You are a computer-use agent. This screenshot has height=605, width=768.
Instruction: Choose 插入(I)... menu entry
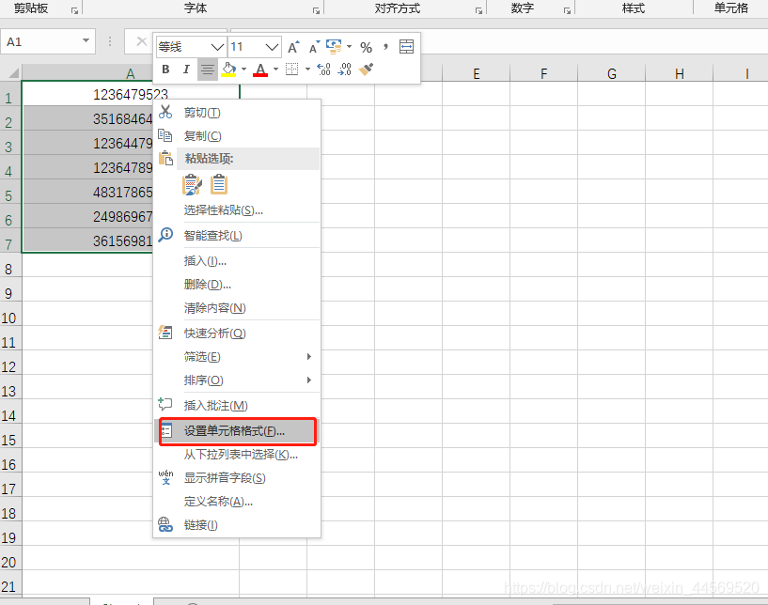pos(237,261)
